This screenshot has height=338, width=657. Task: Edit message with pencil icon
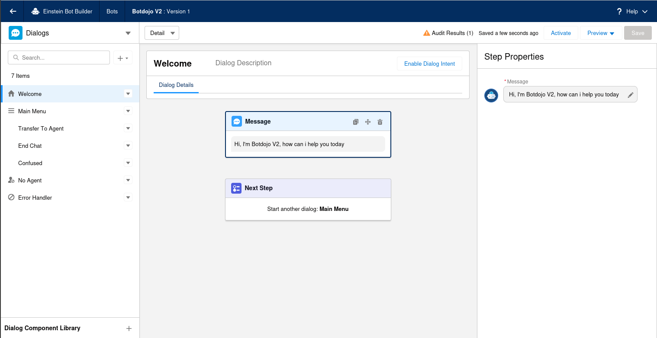(x=631, y=95)
